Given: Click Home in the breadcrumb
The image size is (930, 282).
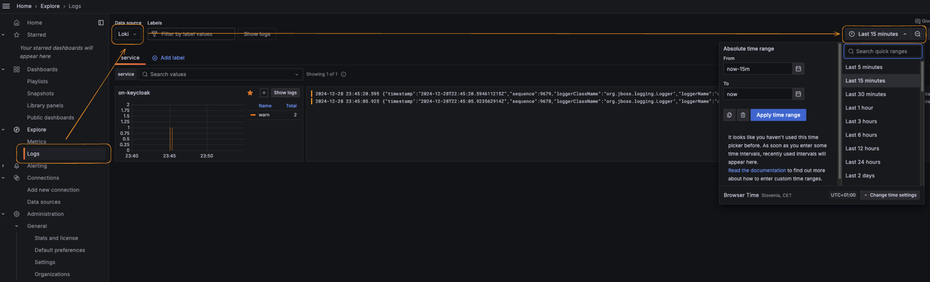Looking at the screenshot, I should click(24, 6).
